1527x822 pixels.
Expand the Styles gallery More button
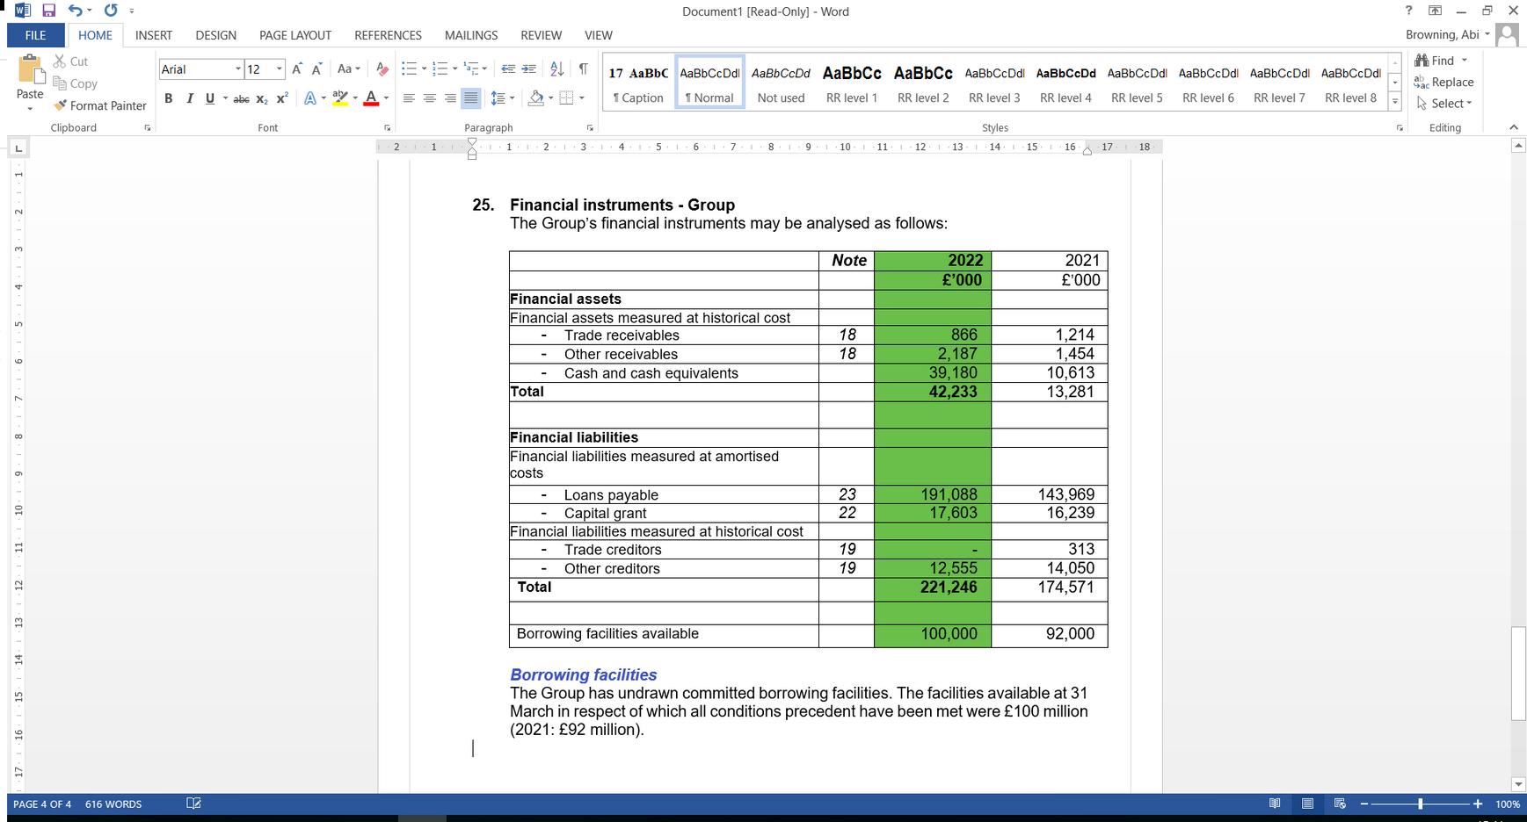[x=1395, y=102]
